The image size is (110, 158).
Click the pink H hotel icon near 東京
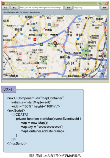click(x=78, y=27)
